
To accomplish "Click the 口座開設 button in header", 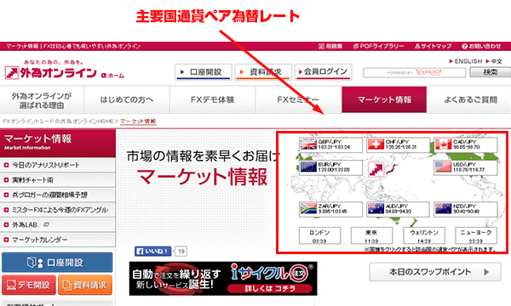I will pos(204,72).
